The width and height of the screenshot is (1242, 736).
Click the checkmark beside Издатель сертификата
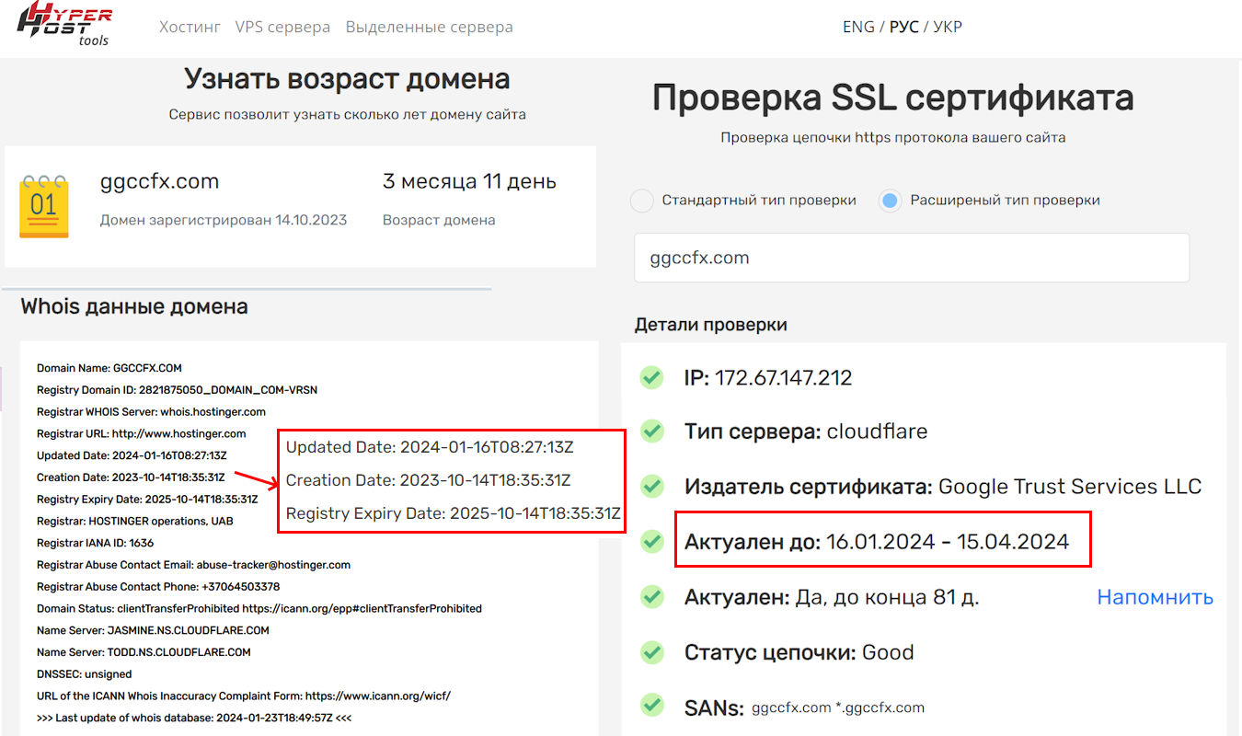[652, 486]
